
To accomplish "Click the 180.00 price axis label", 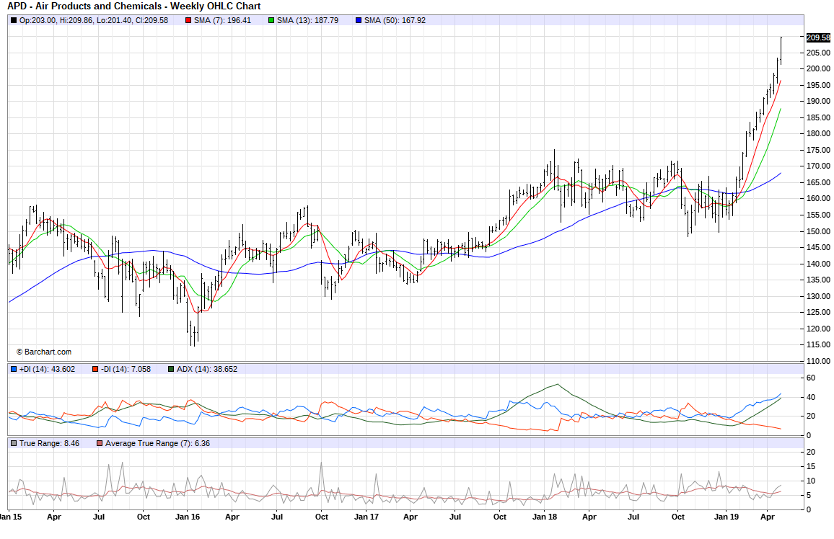I will pyautogui.click(x=818, y=133).
